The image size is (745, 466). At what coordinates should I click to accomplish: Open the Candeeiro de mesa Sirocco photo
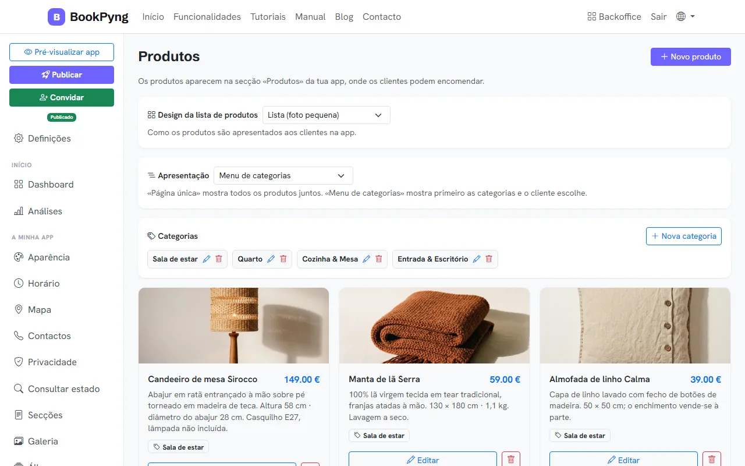(x=233, y=326)
